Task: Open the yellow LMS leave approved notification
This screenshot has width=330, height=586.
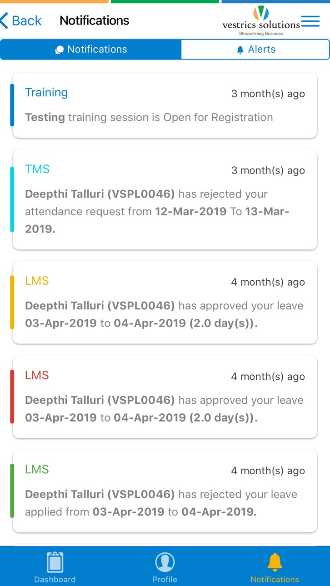Action: pos(165,302)
